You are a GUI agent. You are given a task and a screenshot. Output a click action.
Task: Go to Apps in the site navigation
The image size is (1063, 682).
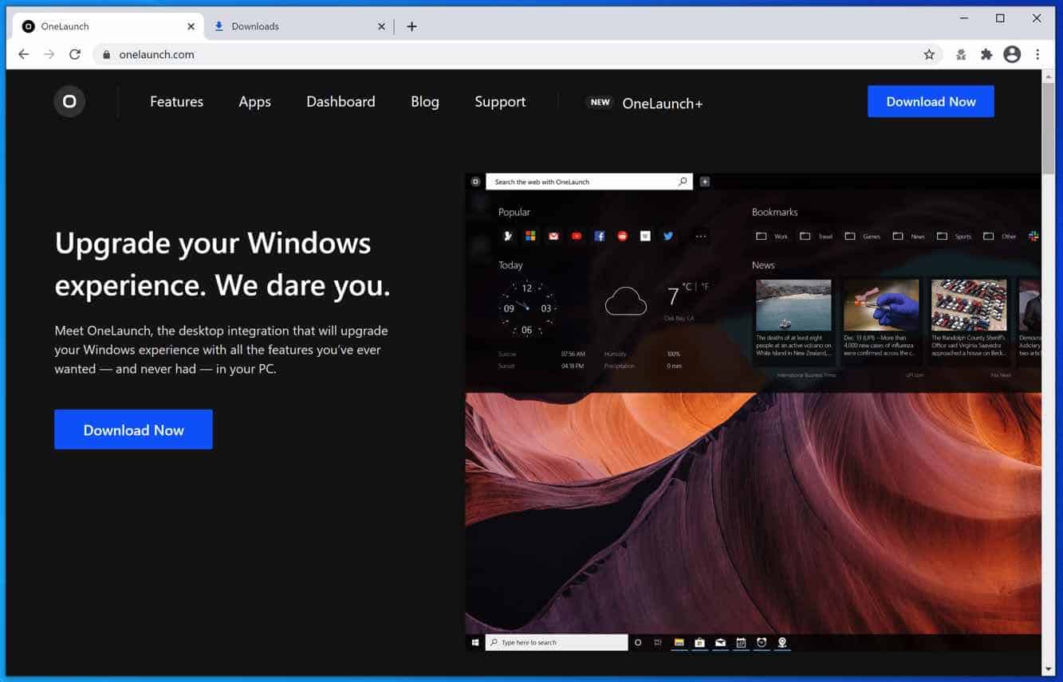pyautogui.click(x=254, y=102)
